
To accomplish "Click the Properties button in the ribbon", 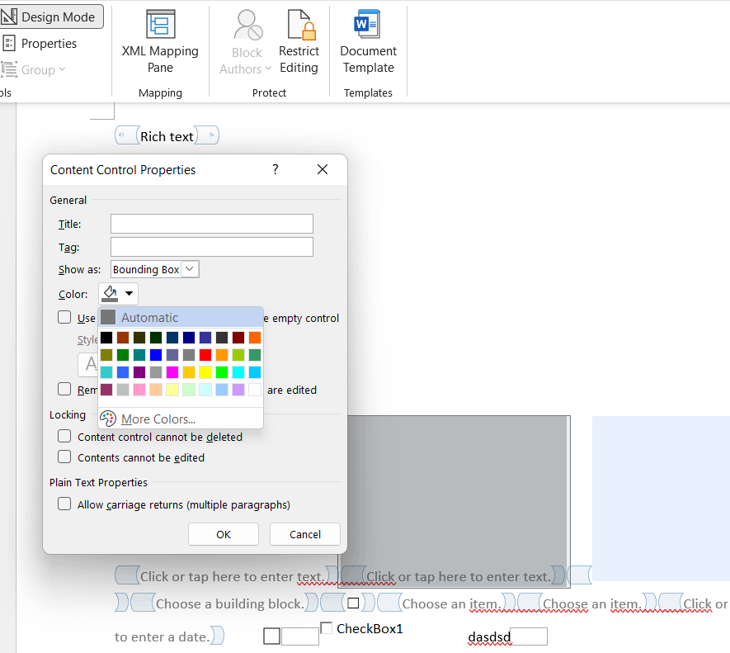I will coord(38,43).
